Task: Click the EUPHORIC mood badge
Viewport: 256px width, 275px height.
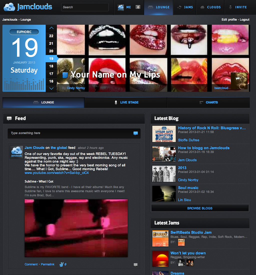Action: 24,32
